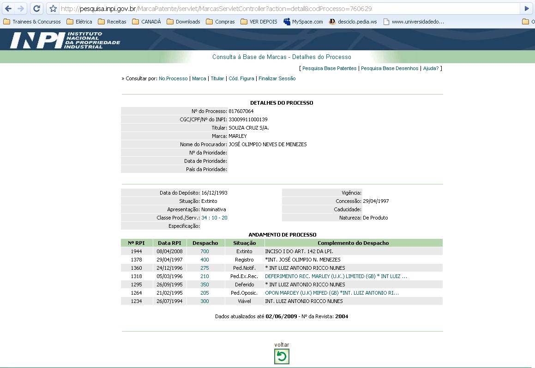
Task: Click the Nº RPI column header
Action: click(x=137, y=243)
